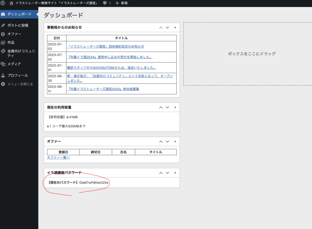This screenshot has height=229, width=312.
Task: Move イラ通講座パスワード box up
Action: point(161,173)
